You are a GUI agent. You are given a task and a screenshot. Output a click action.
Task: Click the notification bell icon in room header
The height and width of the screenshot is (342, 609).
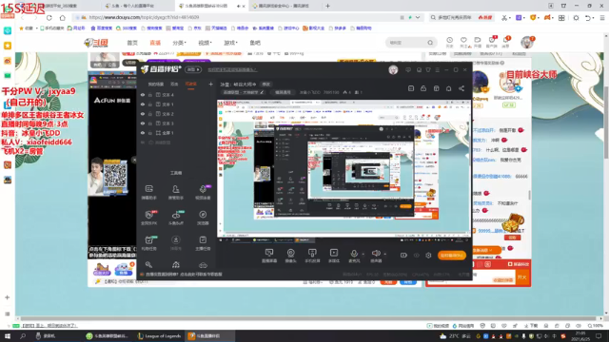pos(448,88)
